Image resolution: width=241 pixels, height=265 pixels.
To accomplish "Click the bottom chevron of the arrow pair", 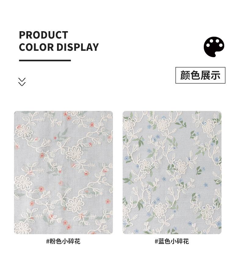I will [22, 84].
